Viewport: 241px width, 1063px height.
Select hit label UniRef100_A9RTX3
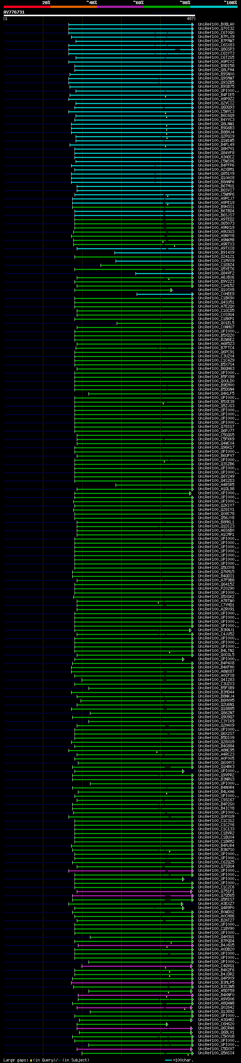pyautogui.click(x=216, y=244)
